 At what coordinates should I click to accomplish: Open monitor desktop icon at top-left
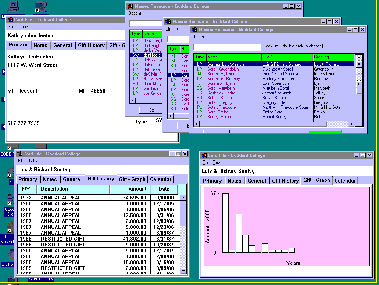[x=13, y=7]
